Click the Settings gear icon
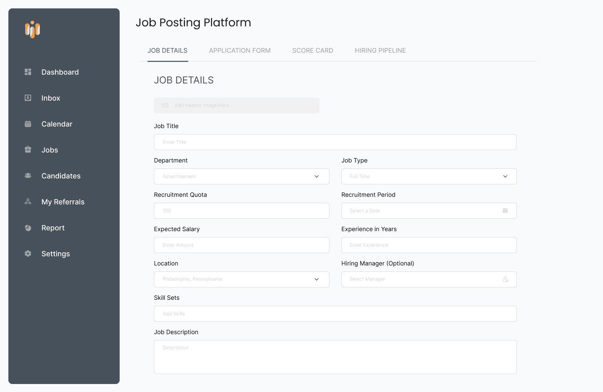 (x=28, y=253)
